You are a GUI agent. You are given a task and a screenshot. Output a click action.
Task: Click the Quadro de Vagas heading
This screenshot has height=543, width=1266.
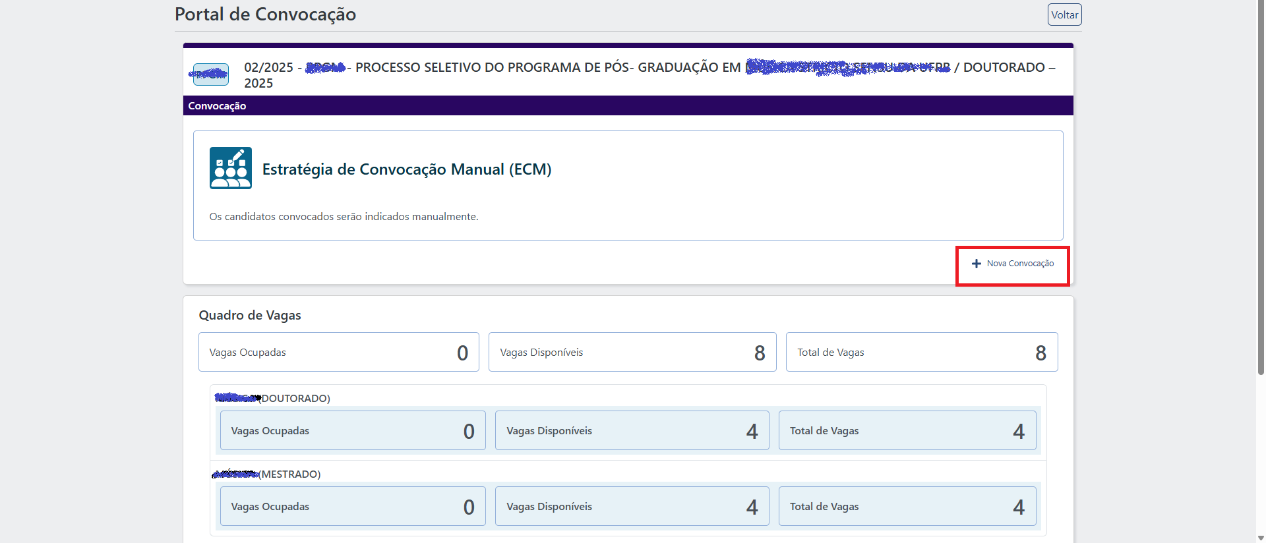coord(250,316)
